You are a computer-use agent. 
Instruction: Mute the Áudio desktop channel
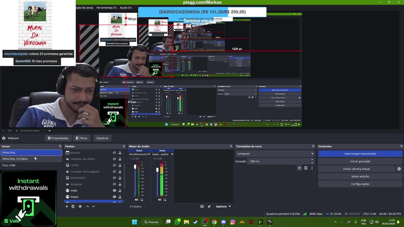click(159, 200)
